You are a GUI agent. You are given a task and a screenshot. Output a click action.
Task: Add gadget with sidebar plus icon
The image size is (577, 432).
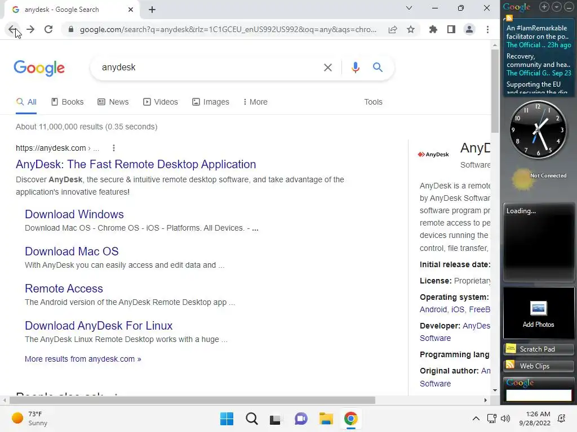544,7
